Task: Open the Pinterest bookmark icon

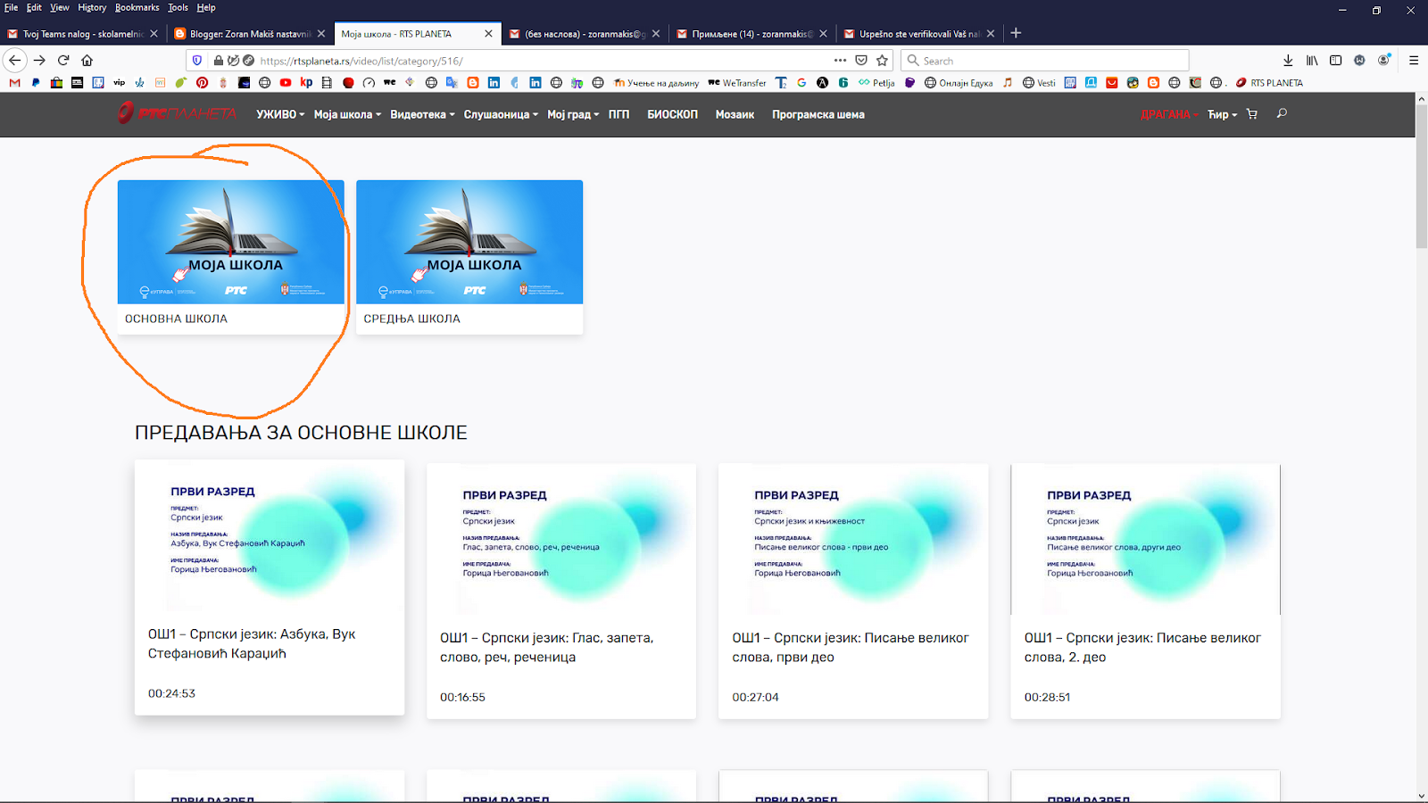Action: pyautogui.click(x=203, y=83)
